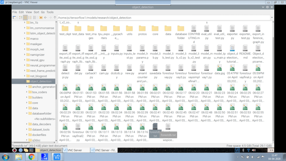This screenshot has height=161, width=286.
Task: Open the Tools menu
Action: coord(50,12)
